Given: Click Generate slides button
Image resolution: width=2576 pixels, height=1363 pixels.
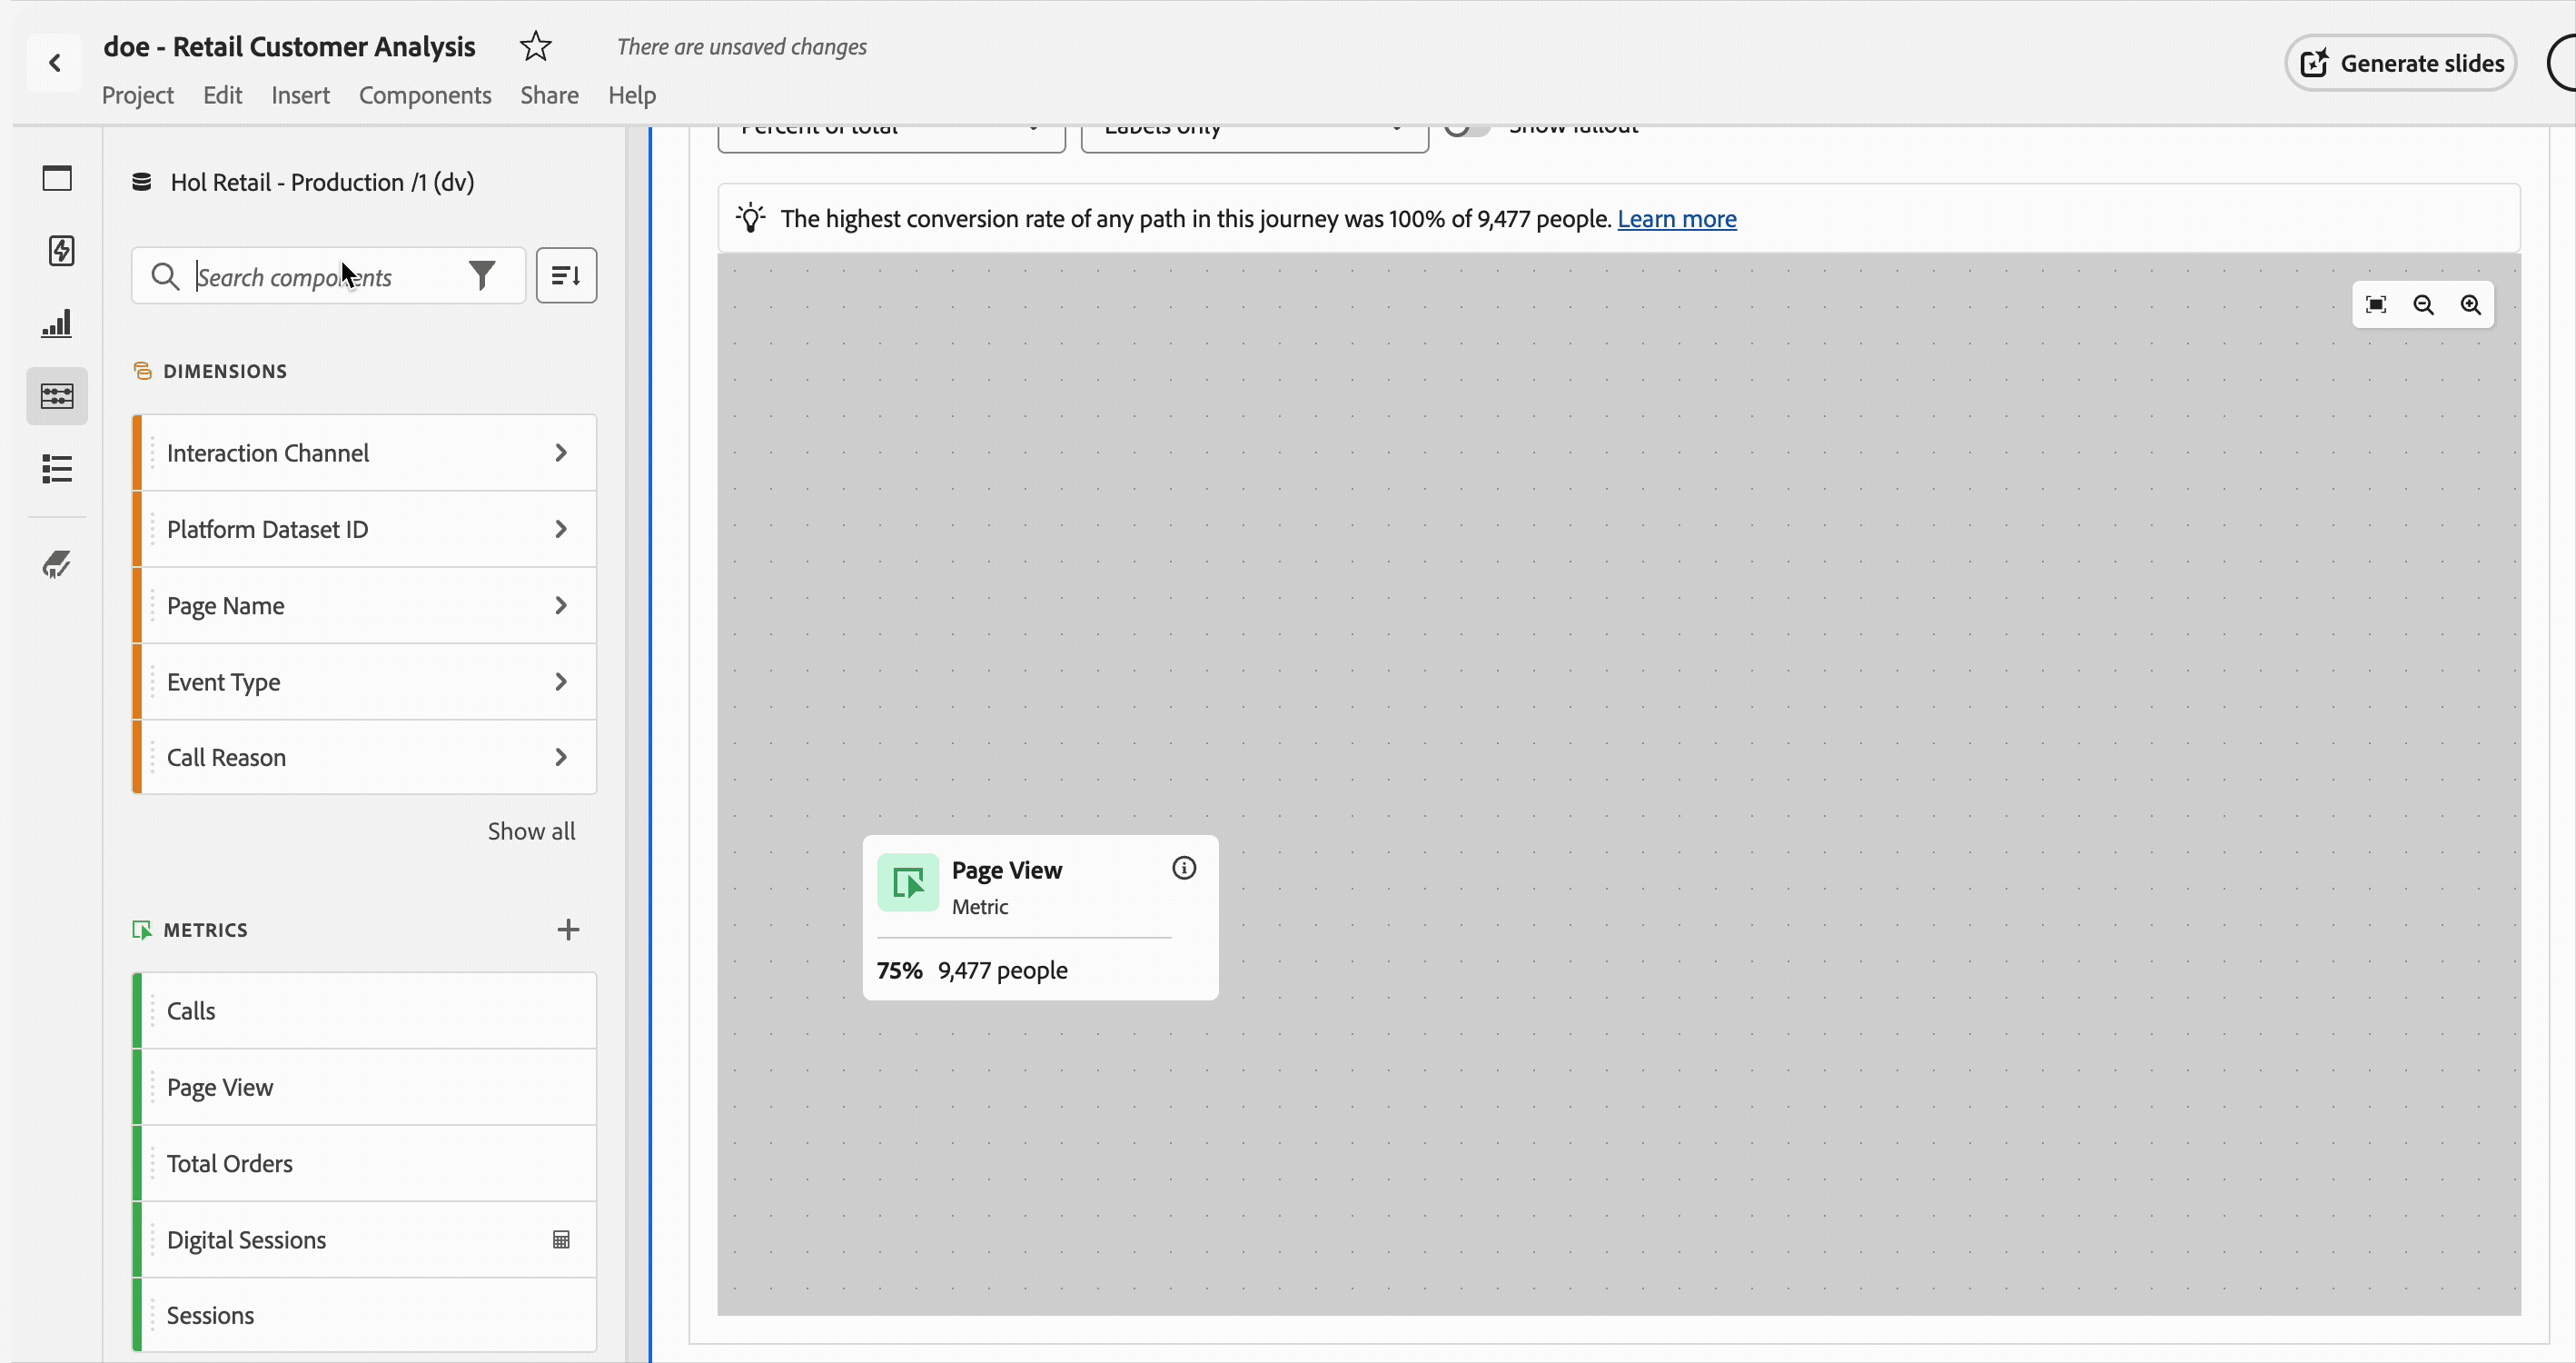Looking at the screenshot, I should pyautogui.click(x=2401, y=63).
